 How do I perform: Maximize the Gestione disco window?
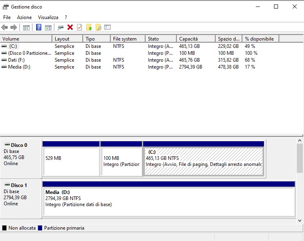(x=276, y=6)
